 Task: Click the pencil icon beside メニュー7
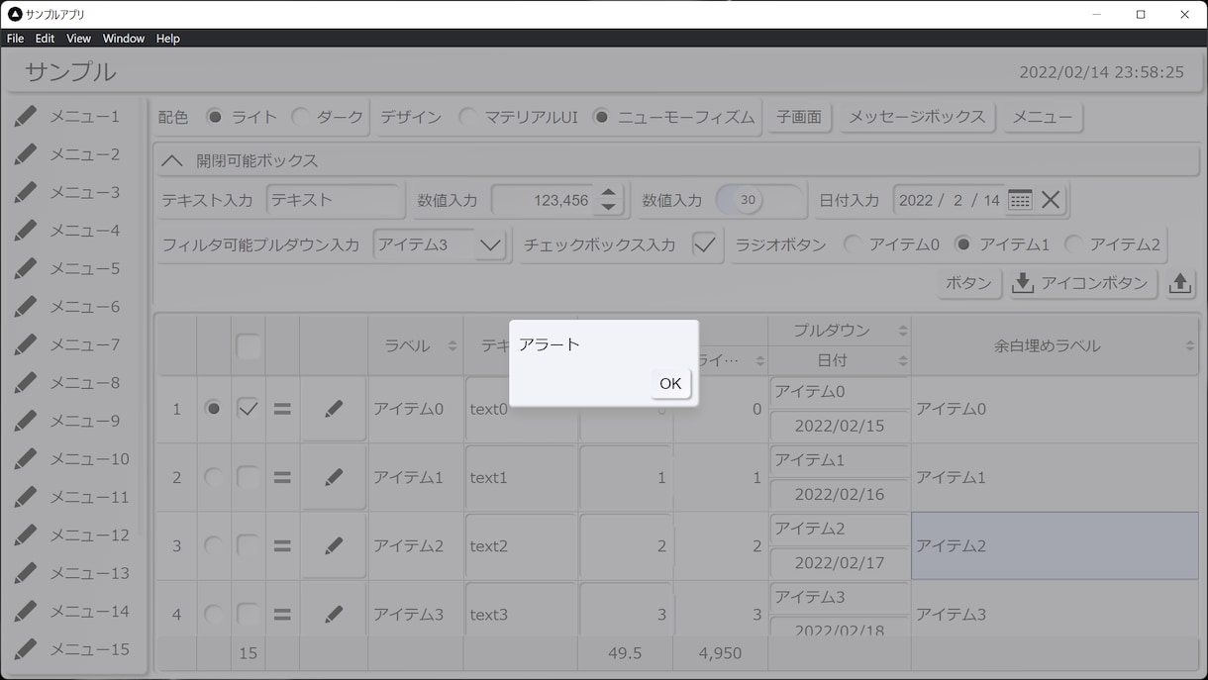click(26, 344)
